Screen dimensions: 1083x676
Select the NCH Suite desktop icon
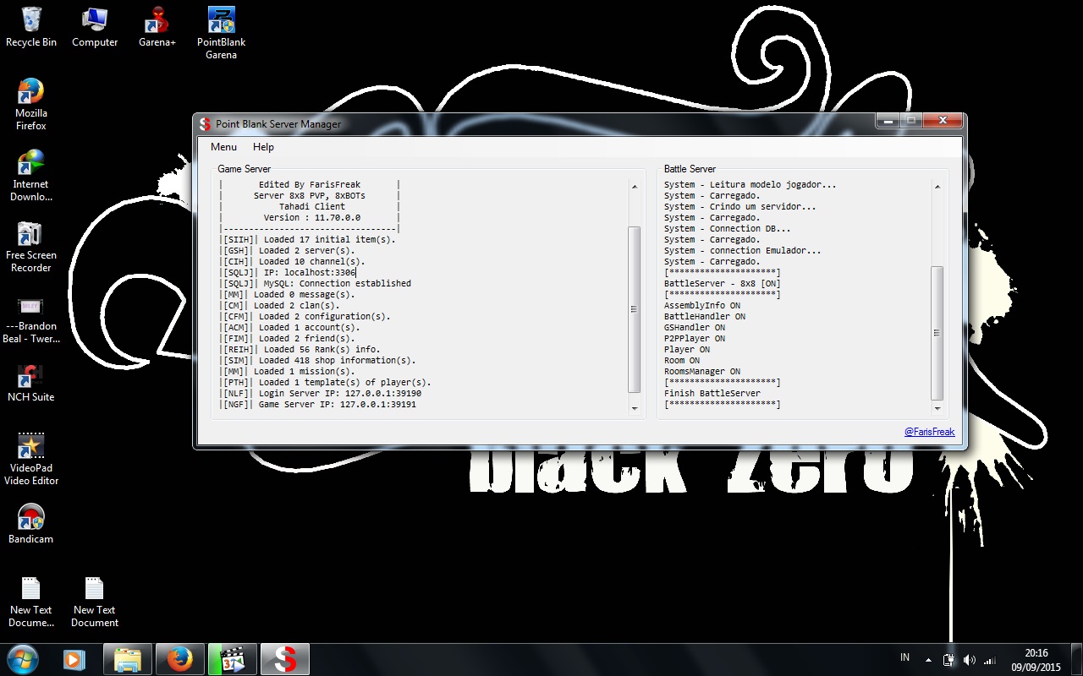tap(31, 383)
